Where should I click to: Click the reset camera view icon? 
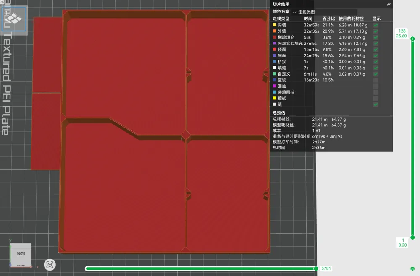[x=50, y=265]
